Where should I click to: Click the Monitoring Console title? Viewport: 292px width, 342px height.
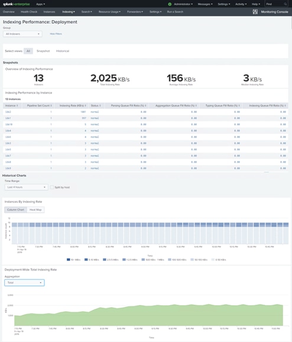(275, 12)
